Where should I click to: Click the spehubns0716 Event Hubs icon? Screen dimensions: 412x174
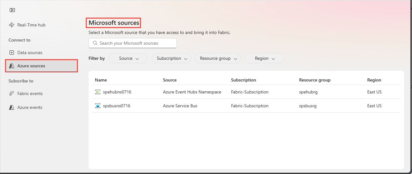tap(98, 92)
